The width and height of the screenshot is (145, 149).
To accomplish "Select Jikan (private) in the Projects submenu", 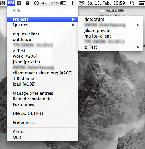I will (x=111, y=31).
